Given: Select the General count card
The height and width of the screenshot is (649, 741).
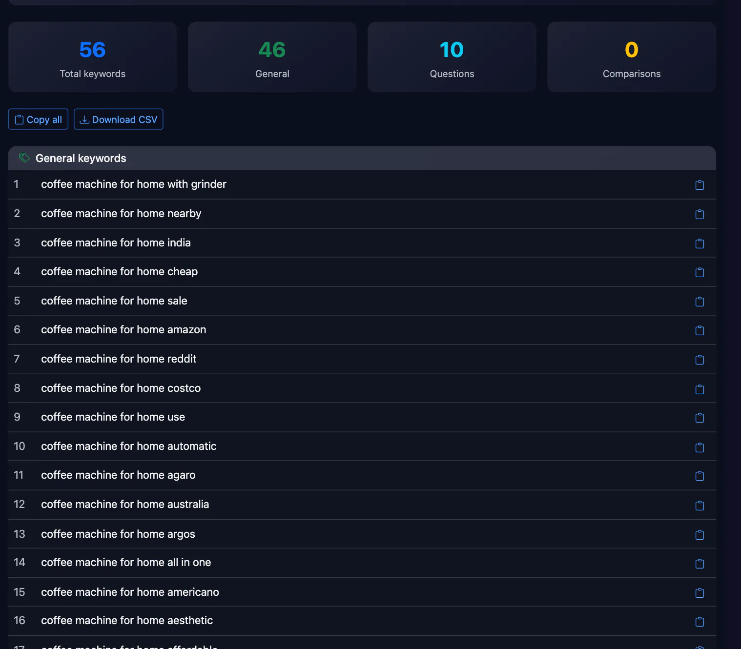Looking at the screenshot, I should click(x=272, y=57).
